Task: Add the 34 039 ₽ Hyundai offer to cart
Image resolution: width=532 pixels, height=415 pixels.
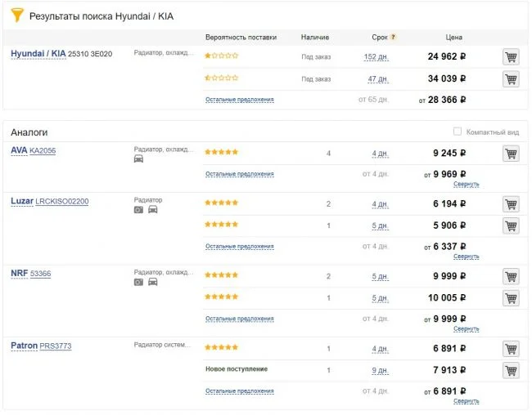Action: click(x=511, y=79)
